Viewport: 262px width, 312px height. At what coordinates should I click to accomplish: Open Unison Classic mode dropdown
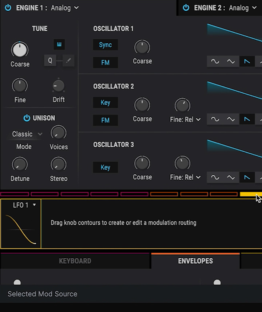coord(27,134)
